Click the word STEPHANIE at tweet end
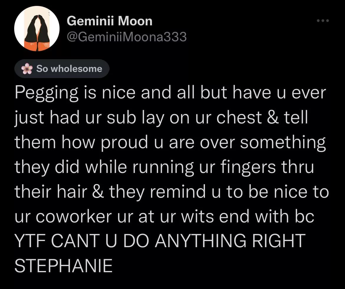Viewport: 345px width, 289px height. [x=64, y=266]
